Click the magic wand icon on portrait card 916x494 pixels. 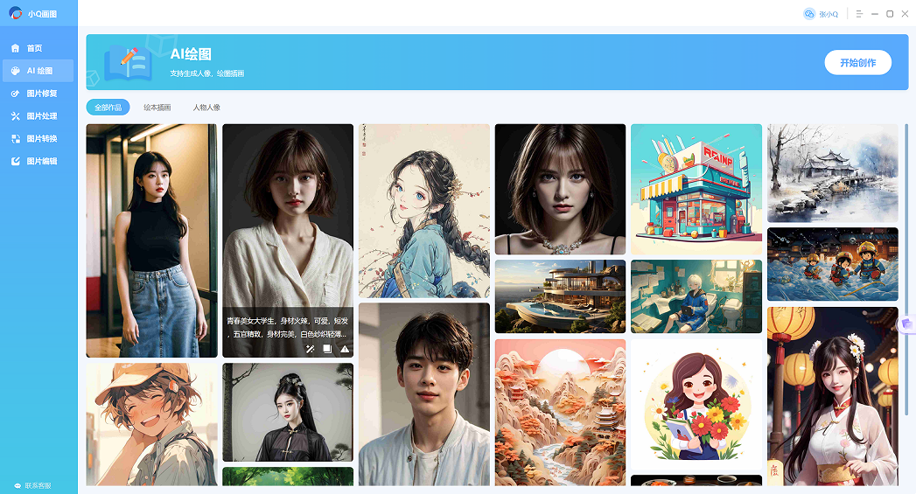click(310, 349)
